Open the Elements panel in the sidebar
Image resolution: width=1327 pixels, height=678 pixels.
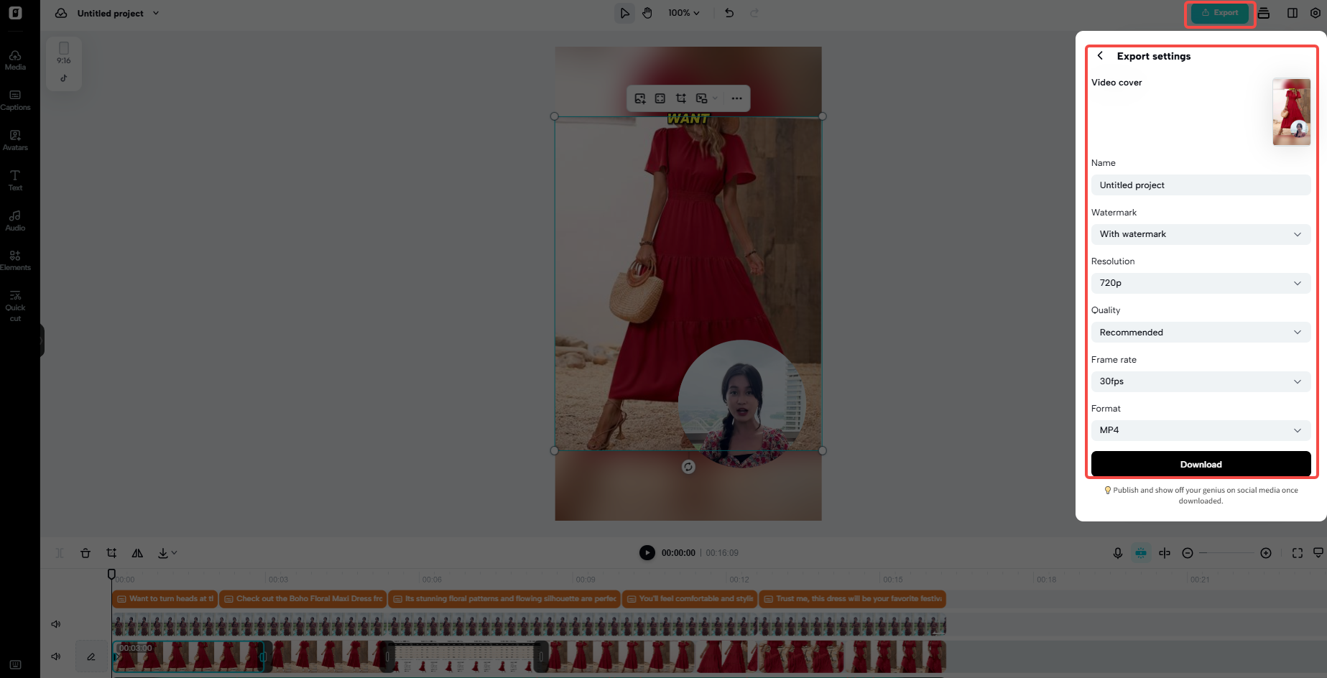point(15,261)
